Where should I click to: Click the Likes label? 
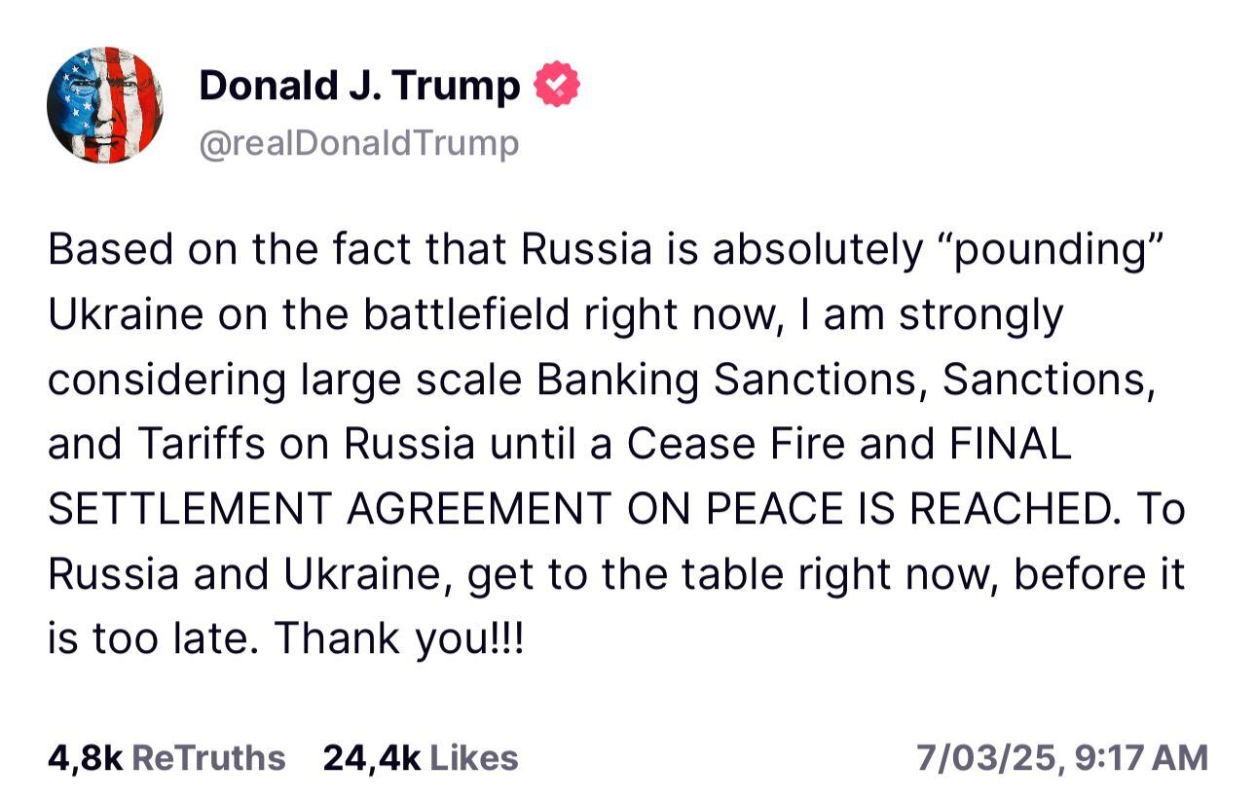click(x=475, y=758)
